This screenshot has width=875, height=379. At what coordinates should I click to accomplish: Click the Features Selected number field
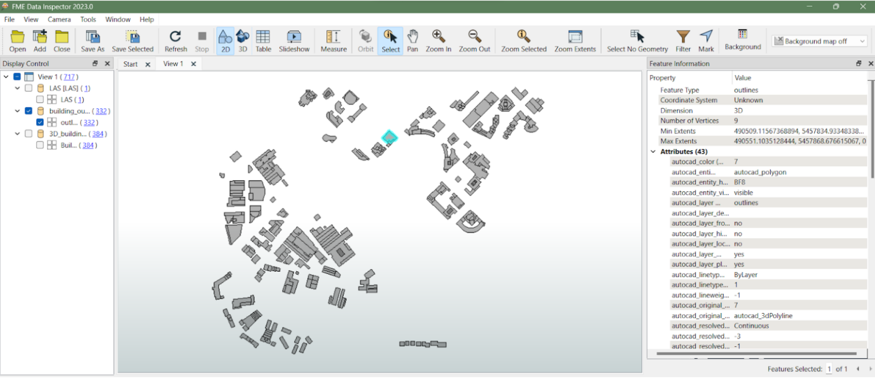[829, 369]
